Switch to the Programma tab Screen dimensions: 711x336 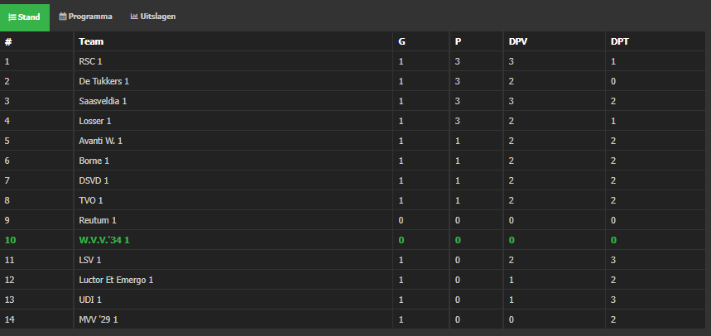point(86,17)
